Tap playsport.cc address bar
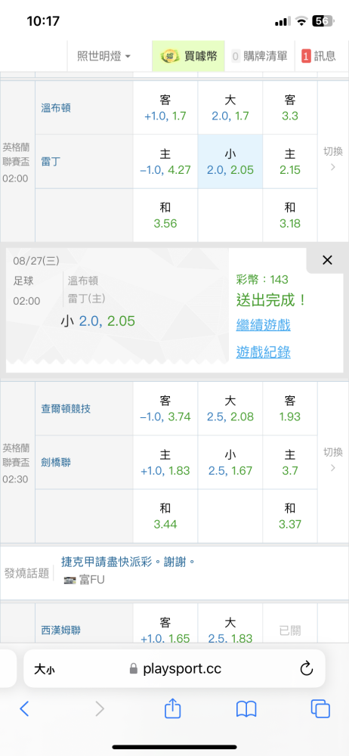The image size is (349, 756). click(x=174, y=668)
